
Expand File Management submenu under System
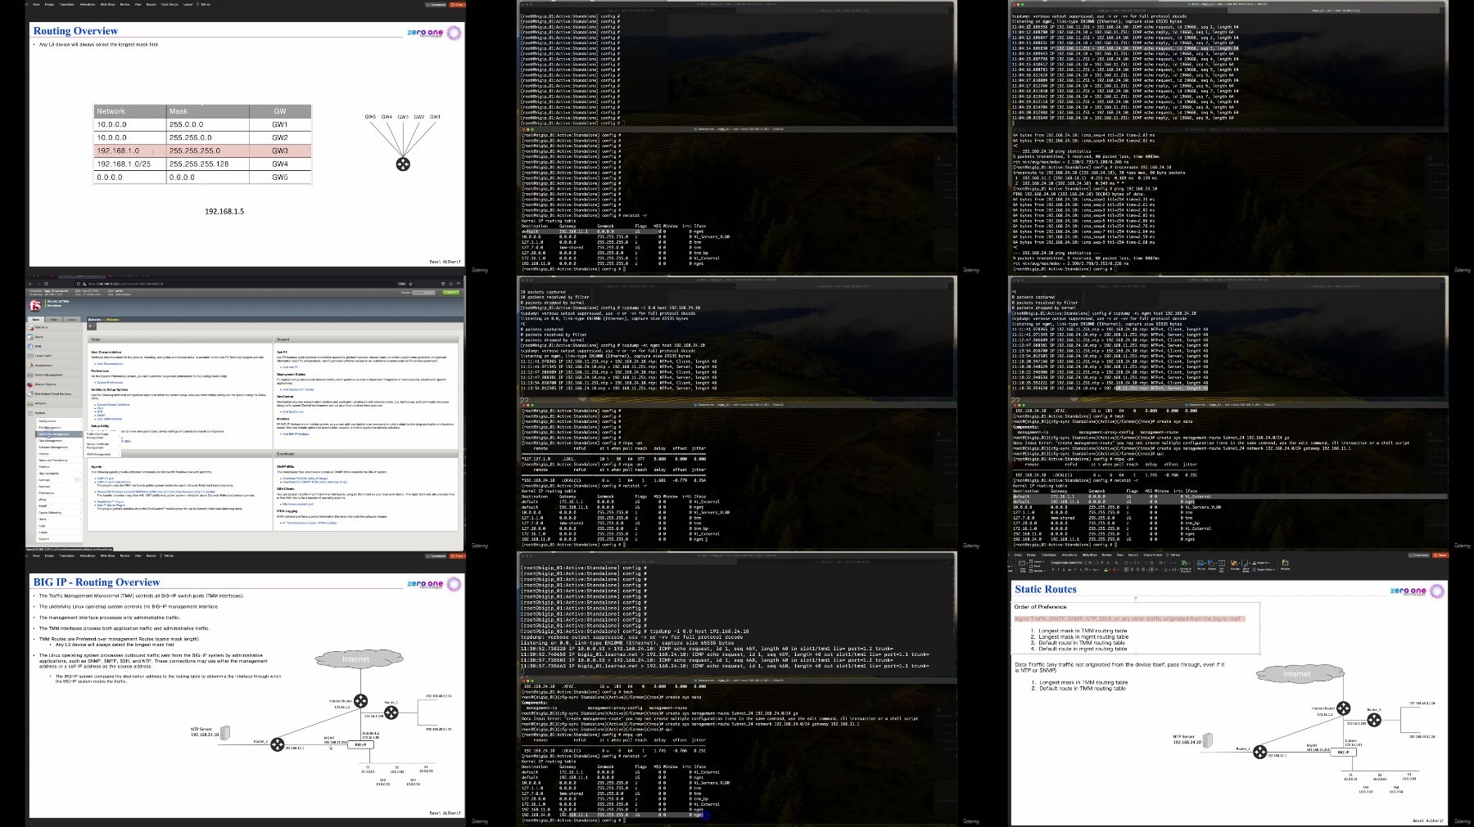(x=60, y=428)
